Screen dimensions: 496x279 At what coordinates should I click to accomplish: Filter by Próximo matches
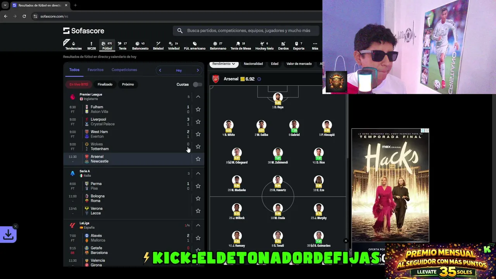tap(128, 84)
